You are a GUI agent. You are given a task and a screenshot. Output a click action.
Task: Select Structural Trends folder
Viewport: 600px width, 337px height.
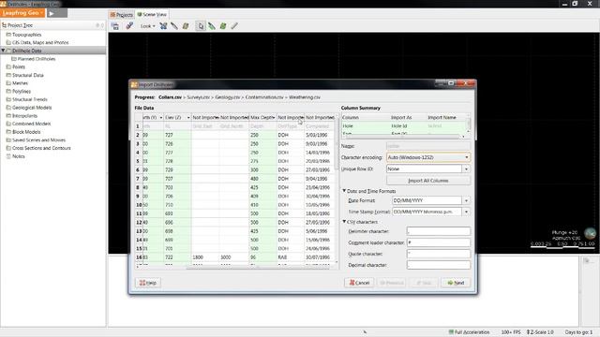coord(29,99)
